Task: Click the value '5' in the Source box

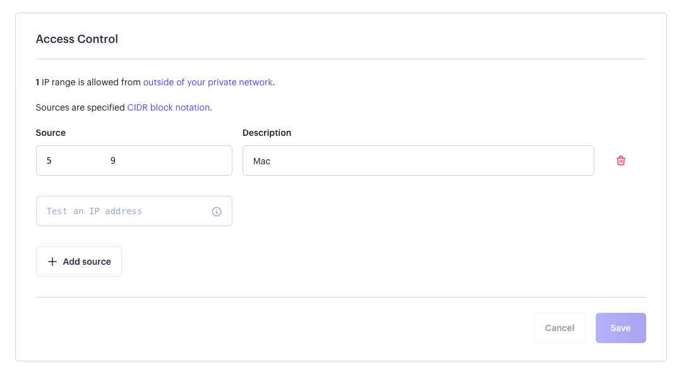Action: (49, 160)
